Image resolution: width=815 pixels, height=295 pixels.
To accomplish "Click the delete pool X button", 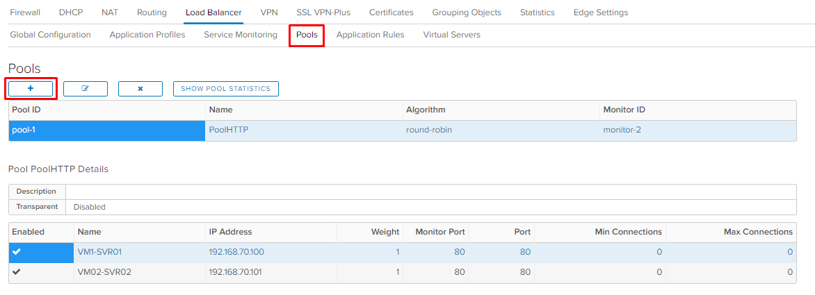I will pos(140,89).
